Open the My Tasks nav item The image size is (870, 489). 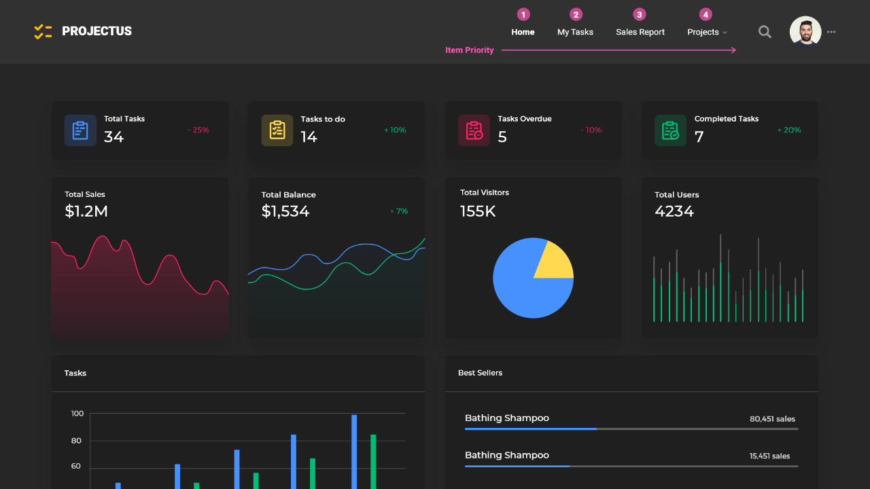(575, 32)
